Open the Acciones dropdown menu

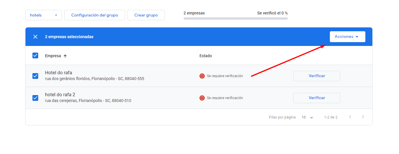[347, 37]
